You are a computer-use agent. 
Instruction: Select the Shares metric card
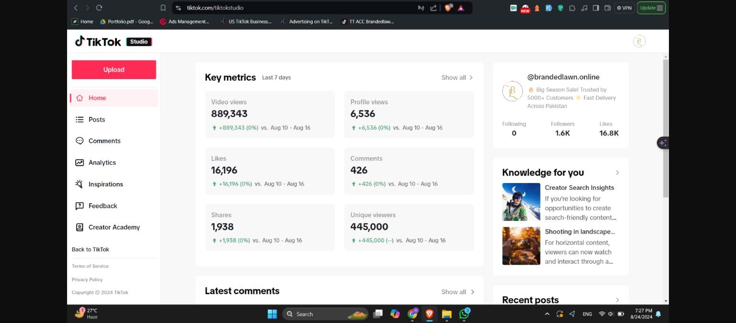click(x=270, y=227)
